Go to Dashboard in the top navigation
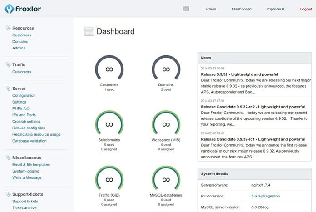 click(242, 9)
